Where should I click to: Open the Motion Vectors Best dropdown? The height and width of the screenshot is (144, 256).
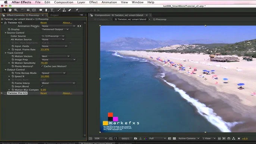(56, 56)
